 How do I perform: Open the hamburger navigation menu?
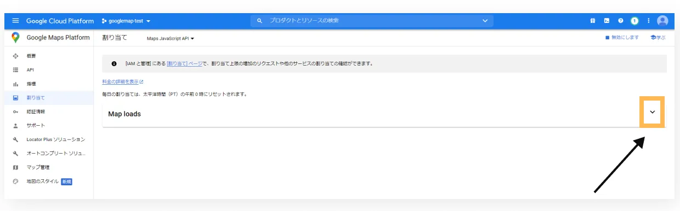coord(15,21)
